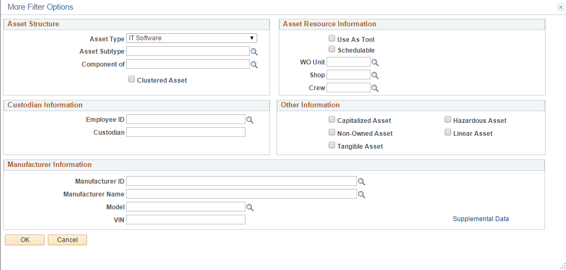Focus the VIN input field
The height and width of the screenshot is (270, 566).
(x=186, y=220)
